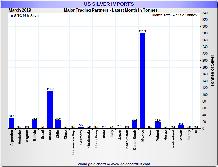Click the 'SITC 971: Silver' legend label
The width and height of the screenshot is (218, 167).
27,16
